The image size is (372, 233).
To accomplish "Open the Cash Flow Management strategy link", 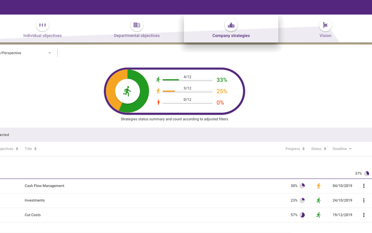I will coord(45,186).
